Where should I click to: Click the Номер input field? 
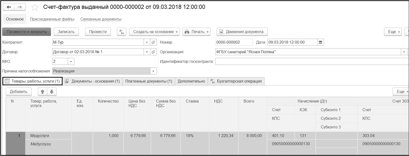pos(233,43)
